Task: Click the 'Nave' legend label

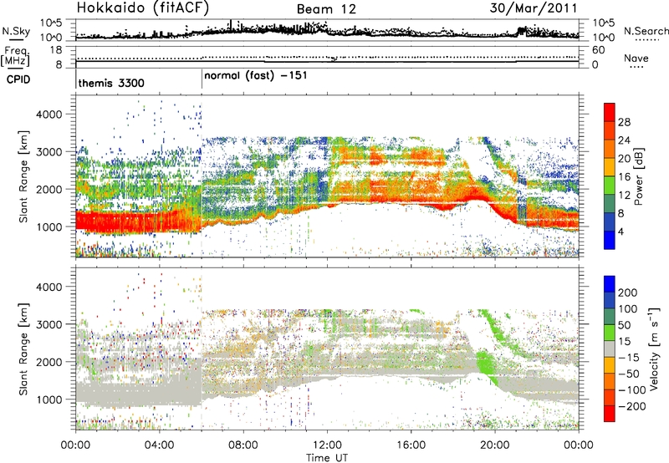Action: click(636, 58)
